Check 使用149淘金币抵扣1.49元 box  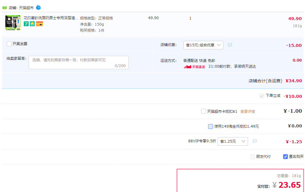pos(211,126)
